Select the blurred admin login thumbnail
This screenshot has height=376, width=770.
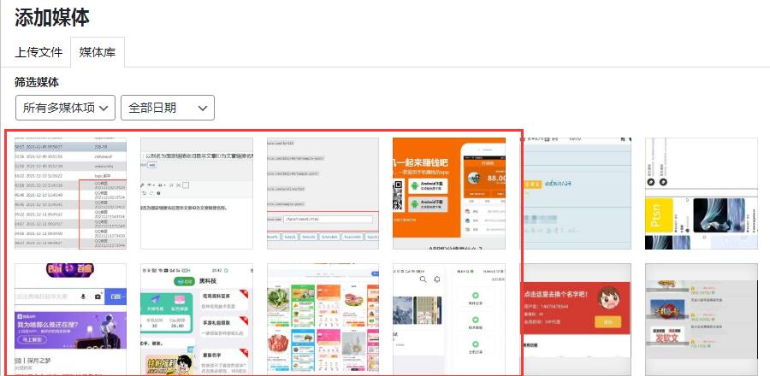(x=575, y=194)
